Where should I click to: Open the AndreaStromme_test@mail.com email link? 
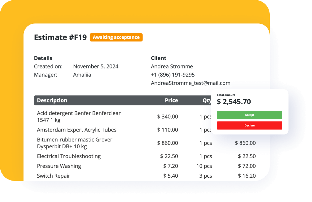(x=190, y=83)
